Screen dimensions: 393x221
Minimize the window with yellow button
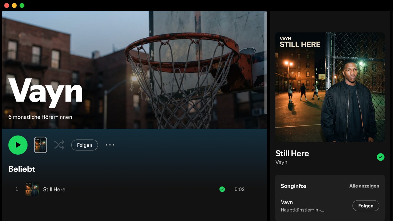click(x=14, y=6)
